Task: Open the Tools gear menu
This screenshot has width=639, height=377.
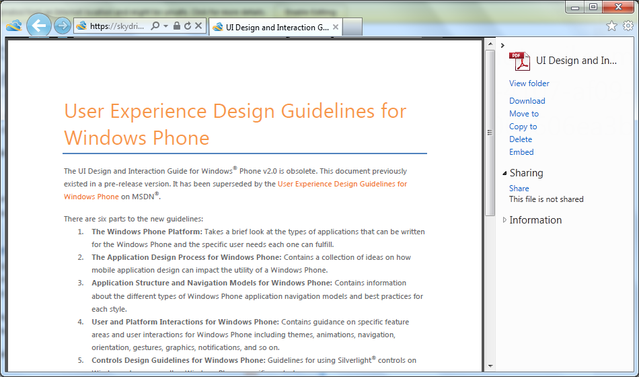Action: tap(628, 26)
